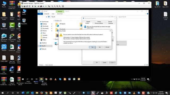The height and width of the screenshot is (95, 170).
Task: Open the Computer ribbon tab
Action: 47,14
